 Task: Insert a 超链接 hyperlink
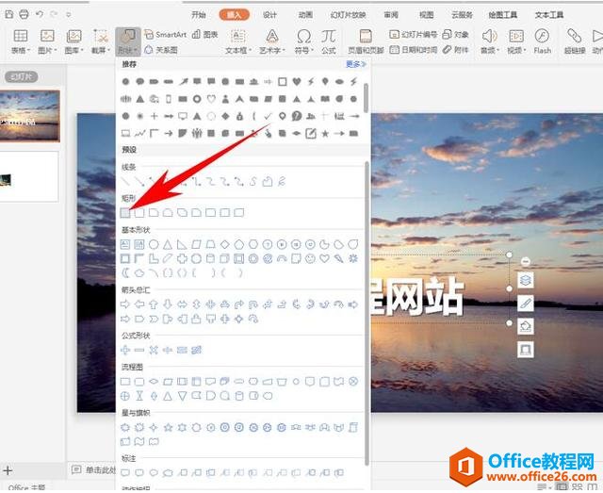(x=575, y=41)
